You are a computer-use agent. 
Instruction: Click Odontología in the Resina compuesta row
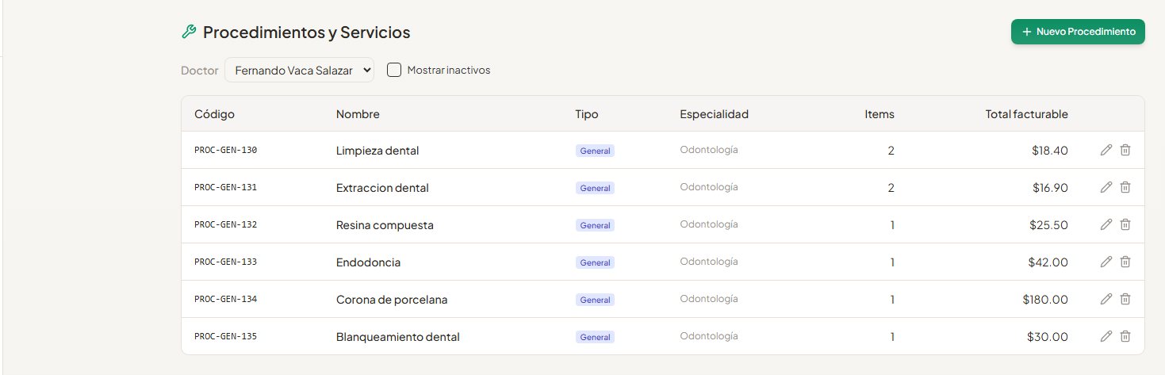click(x=709, y=224)
